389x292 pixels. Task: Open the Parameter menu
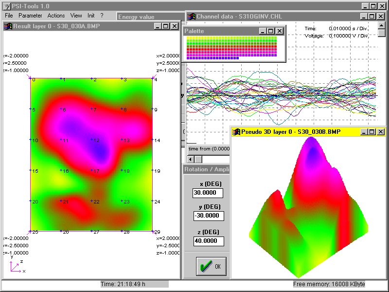coord(30,16)
